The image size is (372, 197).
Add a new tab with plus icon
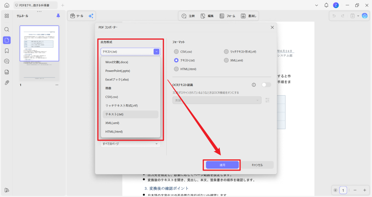pos(62,5)
